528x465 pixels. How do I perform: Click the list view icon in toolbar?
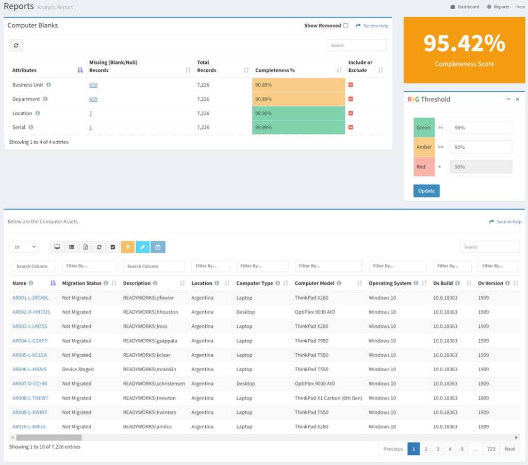pyautogui.click(x=71, y=247)
